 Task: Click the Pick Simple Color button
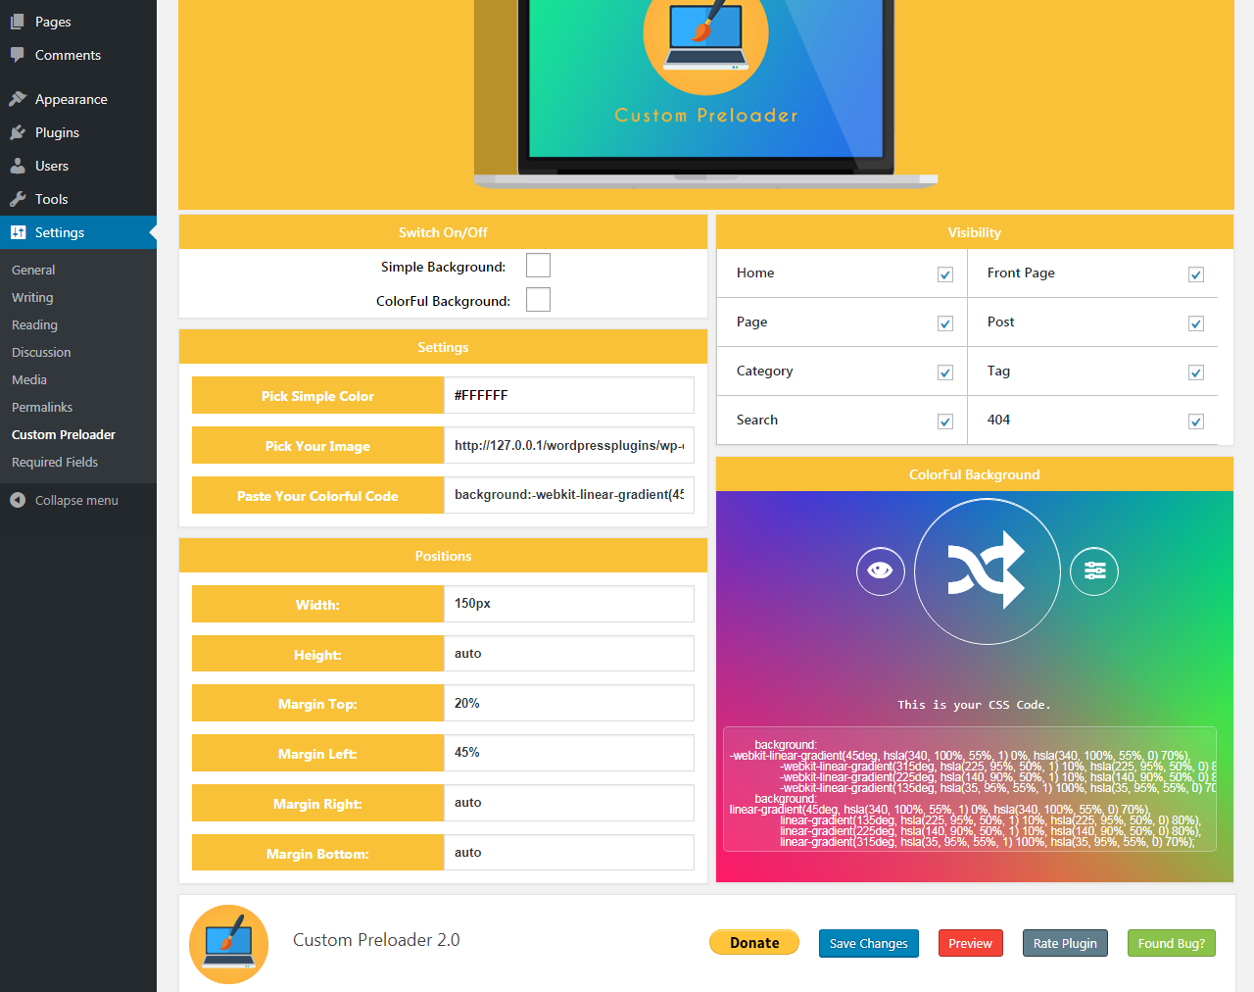tap(317, 396)
